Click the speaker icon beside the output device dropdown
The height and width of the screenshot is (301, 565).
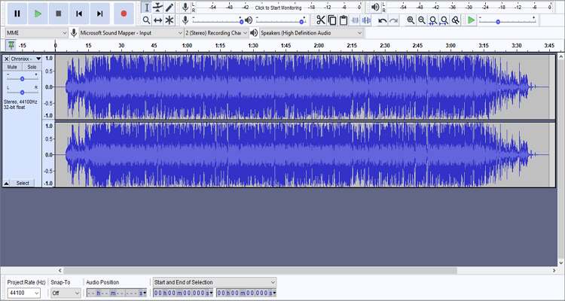[254, 33]
